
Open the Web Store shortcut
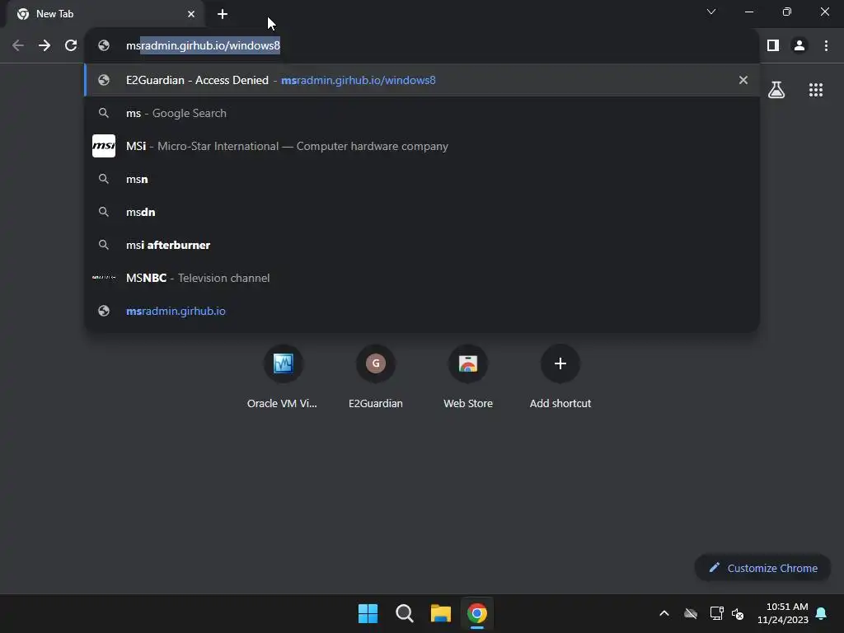tap(468, 377)
